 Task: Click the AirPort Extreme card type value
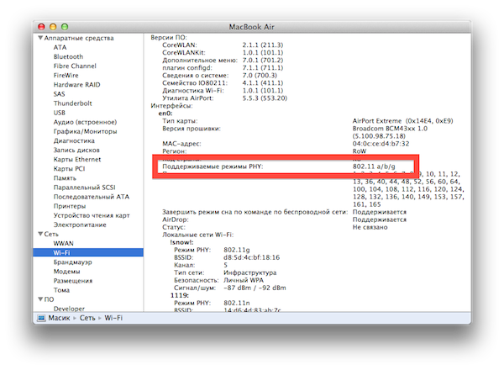pos(402,120)
